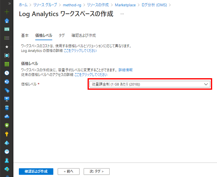Open the blue cloud with gears icon
217x177 pixels.
[x=7, y=116]
